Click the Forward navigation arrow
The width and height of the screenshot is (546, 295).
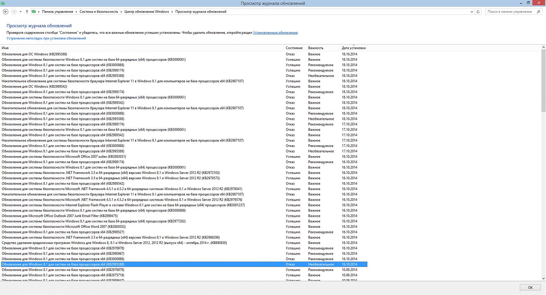pos(14,12)
